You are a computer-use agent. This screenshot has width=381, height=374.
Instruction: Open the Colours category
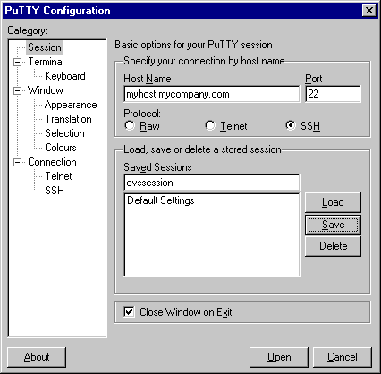(61, 148)
